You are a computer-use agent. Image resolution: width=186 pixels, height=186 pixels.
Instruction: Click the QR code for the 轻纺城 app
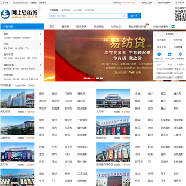click(x=180, y=16)
